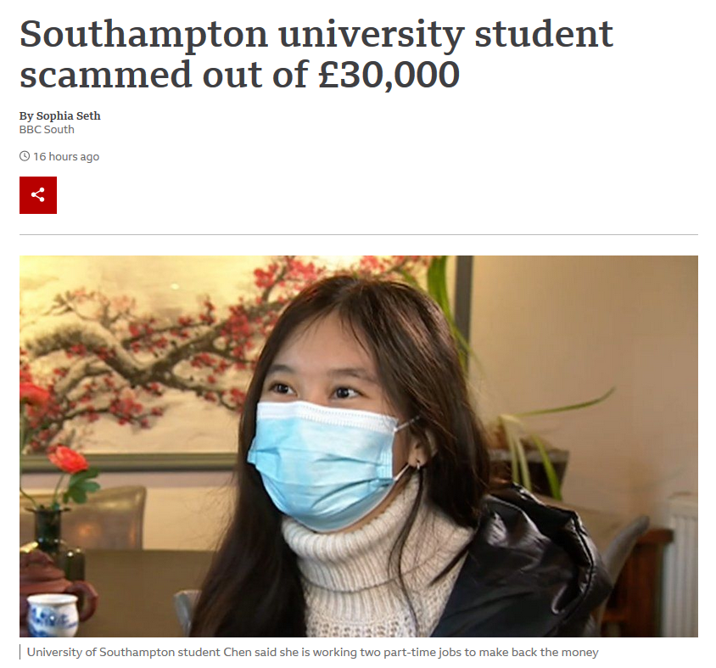Screen dimensions: 716x668
Task: Click the headline word 'Southampton'
Action: click(x=144, y=35)
